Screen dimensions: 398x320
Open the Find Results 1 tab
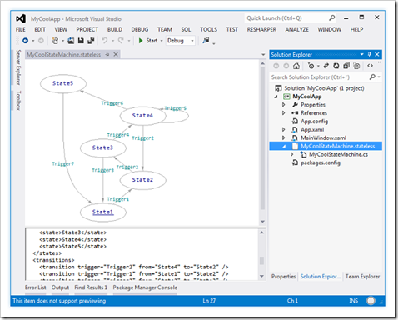click(91, 287)
